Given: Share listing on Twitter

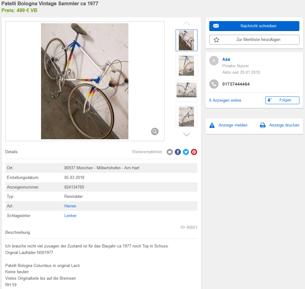Looking at the screenshot, I should pos(186,152).
